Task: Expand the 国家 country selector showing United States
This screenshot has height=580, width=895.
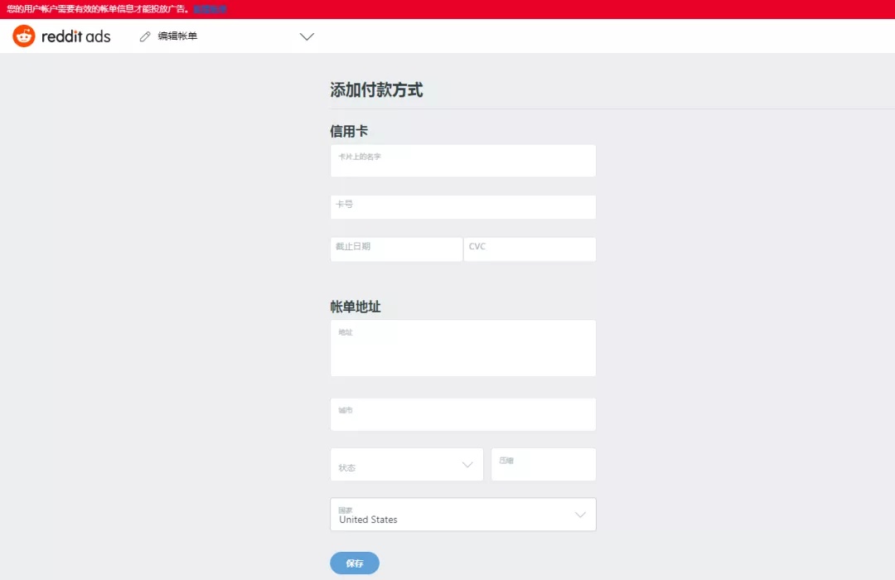Action: click(x=579, y=514)
